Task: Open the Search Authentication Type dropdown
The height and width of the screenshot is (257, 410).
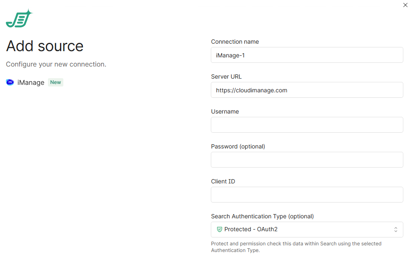Action: (307, 229)
